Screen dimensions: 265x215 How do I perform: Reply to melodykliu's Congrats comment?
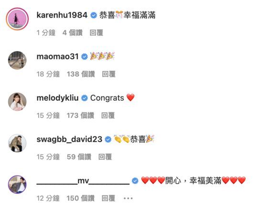click(x=108, y=116)
